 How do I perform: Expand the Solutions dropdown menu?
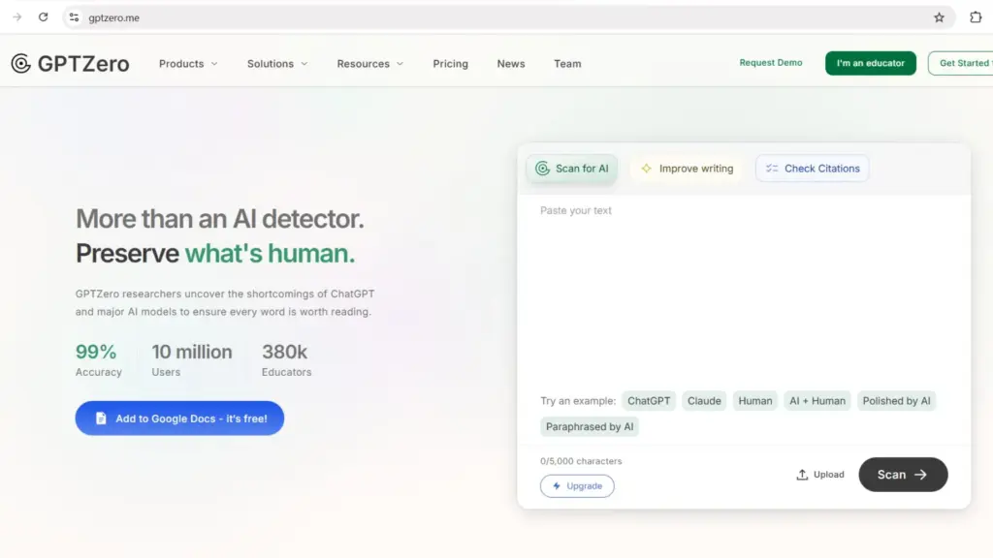277,64
